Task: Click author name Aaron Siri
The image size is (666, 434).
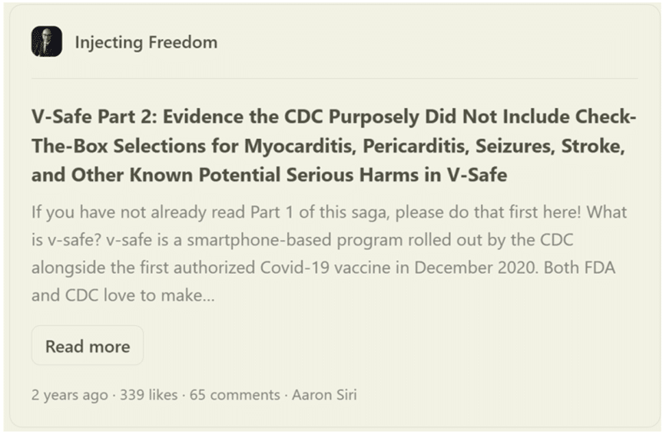Action: (324, 395)
